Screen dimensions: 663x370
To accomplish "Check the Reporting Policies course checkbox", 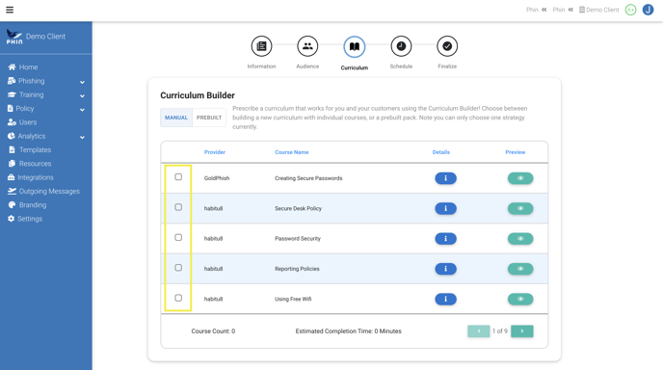I will 178,268.
